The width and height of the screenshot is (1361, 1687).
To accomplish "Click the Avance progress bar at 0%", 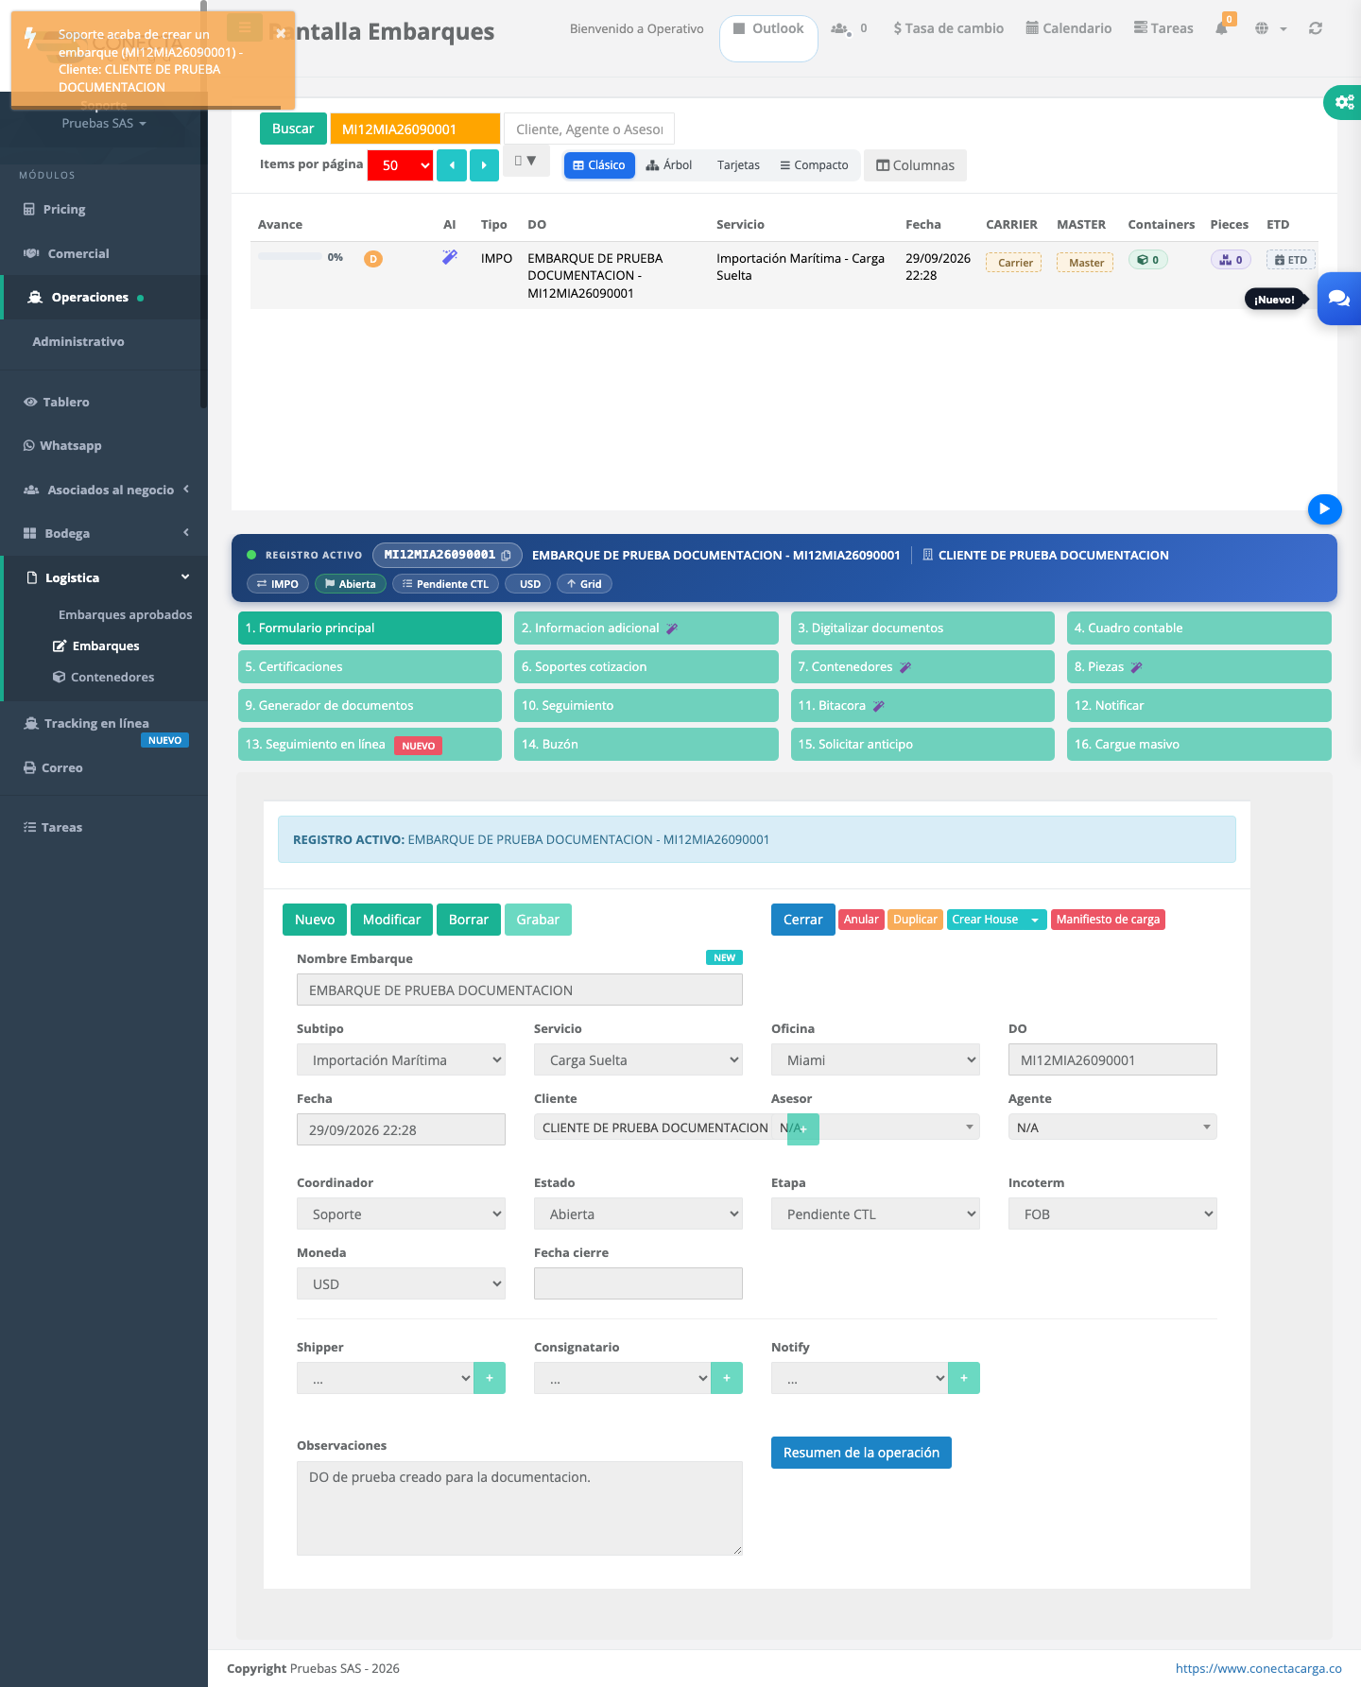I will click(291, 257).
